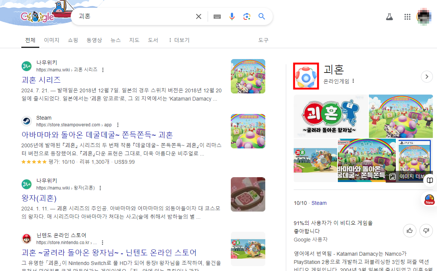Open the 도구 search tools

point(263,40)
